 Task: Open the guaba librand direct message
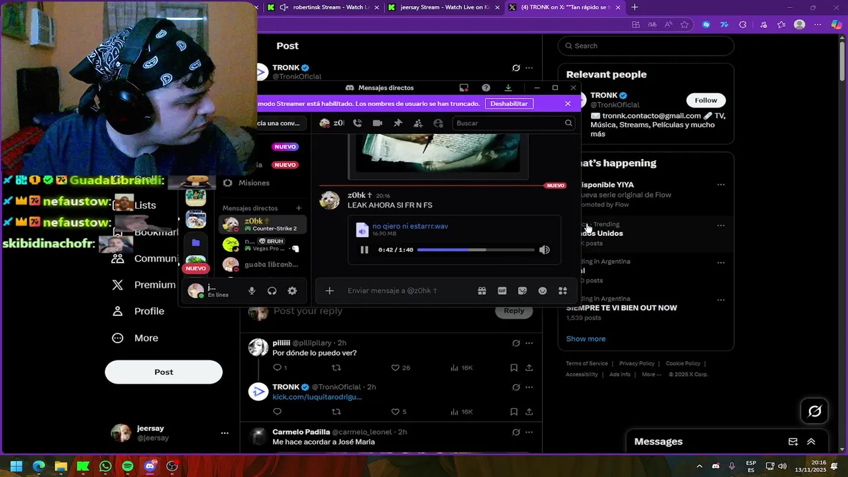262,264
